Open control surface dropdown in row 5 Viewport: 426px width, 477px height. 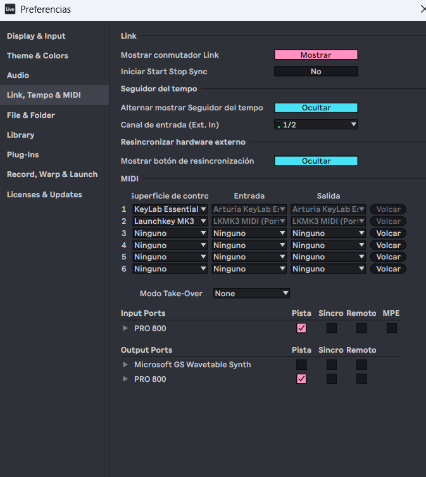tap(170, 257)
